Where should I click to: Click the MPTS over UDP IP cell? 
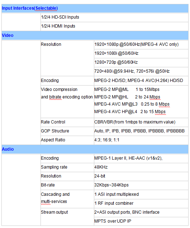tap(141, 221)
